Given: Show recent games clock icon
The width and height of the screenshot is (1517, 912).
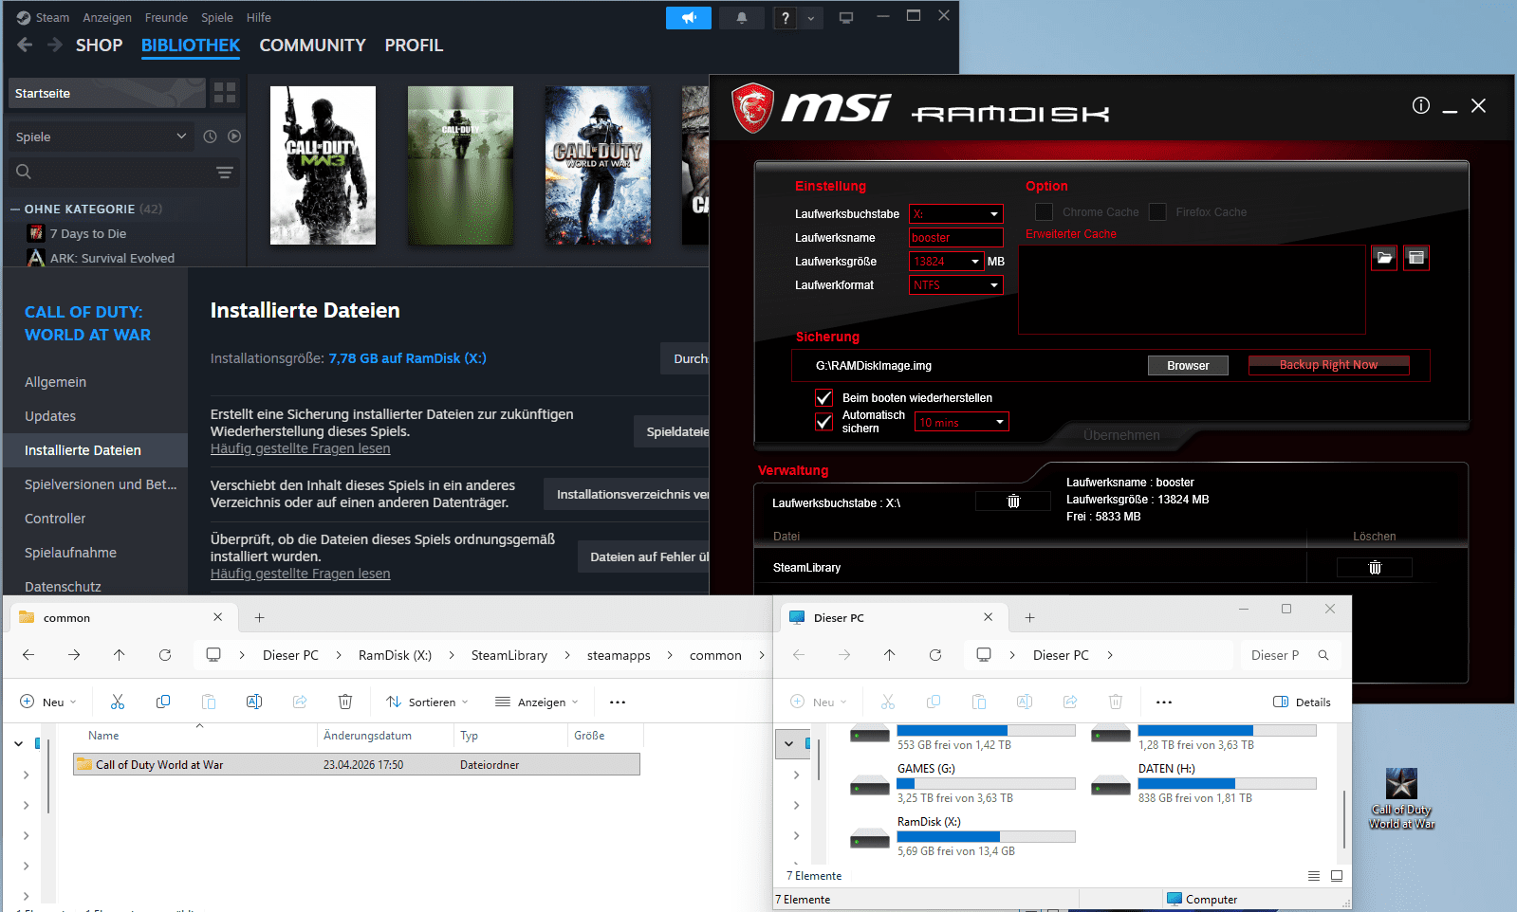Looking at the screenshot, I should (x=211, y=137).
